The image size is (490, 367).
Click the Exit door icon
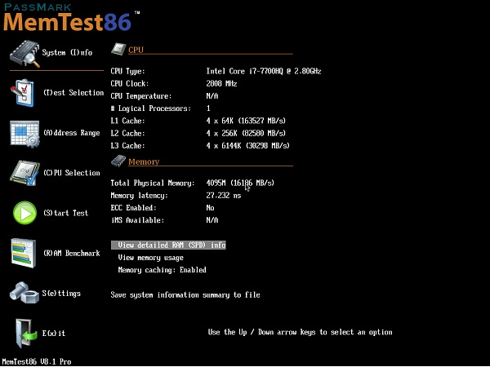(x=26, y=334)
